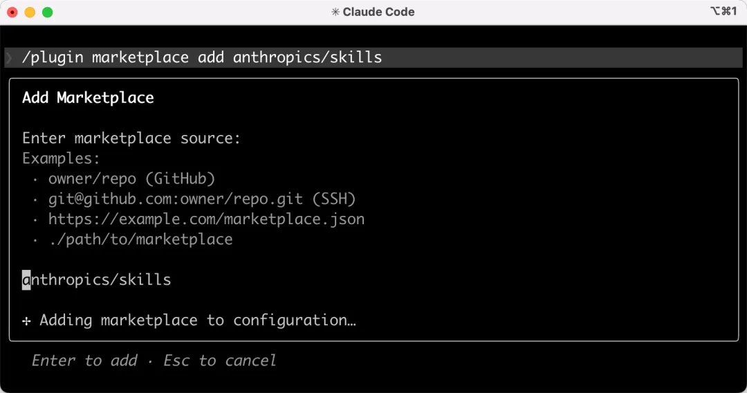Click the /plugin marketplace add command line
This screenshot has height=393, width=747.
(202, 57)
